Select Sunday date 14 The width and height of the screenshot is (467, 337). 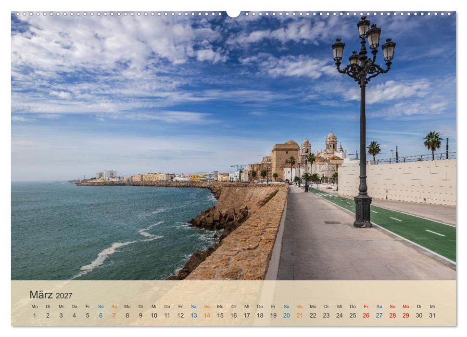point(207,315)
